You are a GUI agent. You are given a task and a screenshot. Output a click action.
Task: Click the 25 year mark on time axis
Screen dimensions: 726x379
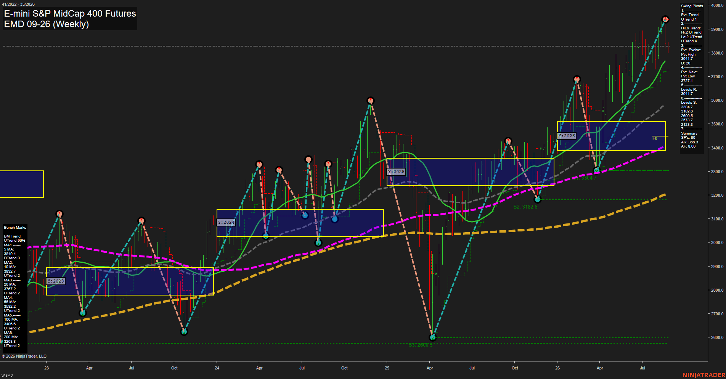[387, 368]
